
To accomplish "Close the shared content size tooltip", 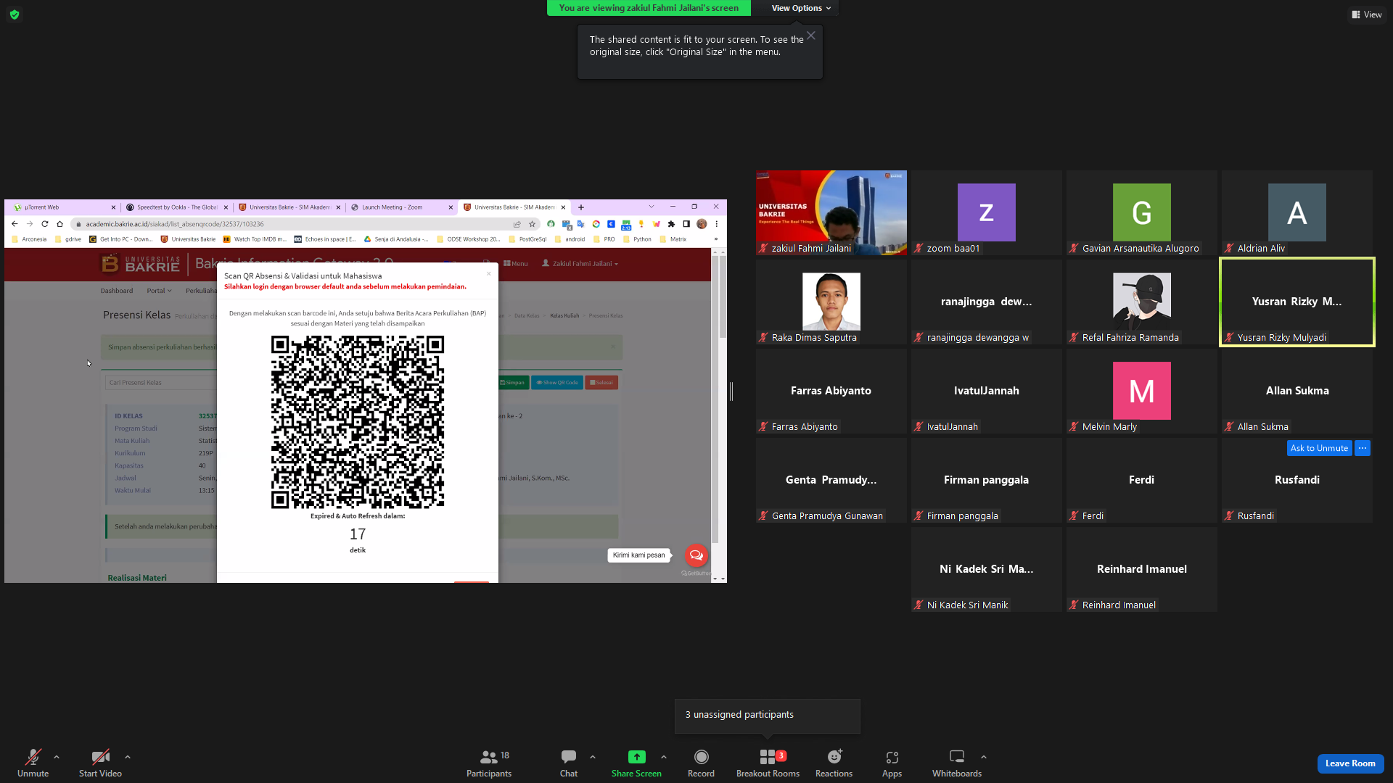I will pos(811,36).
